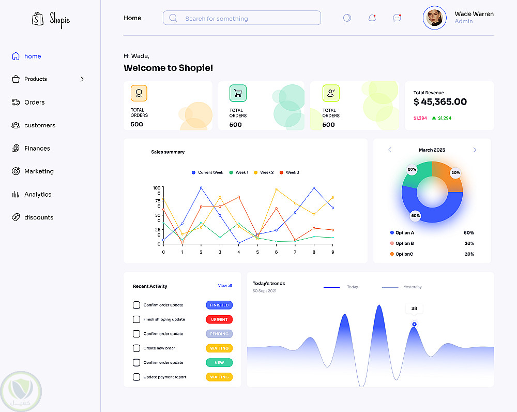Check the first Confirm order update checkbox
Viewport: 517px width, 412px height.
click(x=136, y=305)
